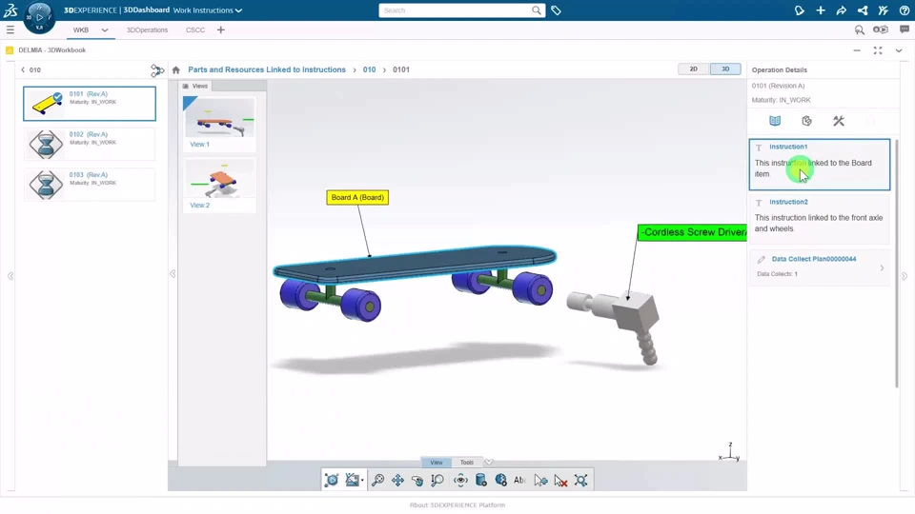
Task: Switch viewer to 3D mode
Action: 725,69
